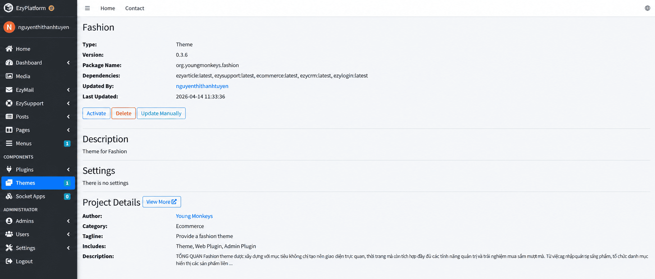Expand the Plugins submenu chevron
655x279 pixels.
(x=68, y=169)
